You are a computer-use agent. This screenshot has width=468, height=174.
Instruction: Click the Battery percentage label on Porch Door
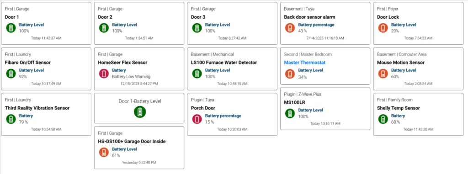(x=223, y=116)
